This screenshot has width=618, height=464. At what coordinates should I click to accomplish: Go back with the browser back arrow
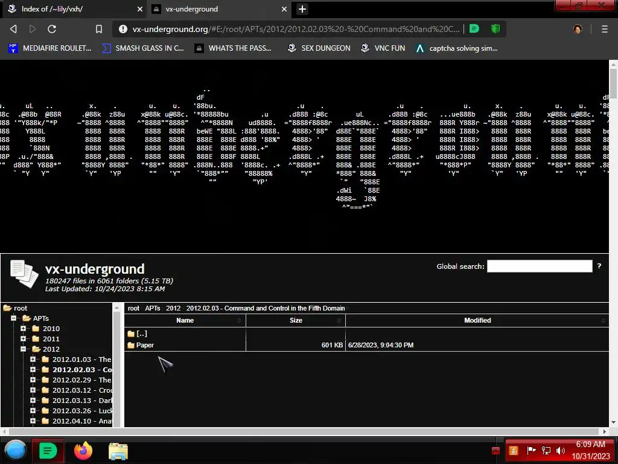click(x=13, y=29)
